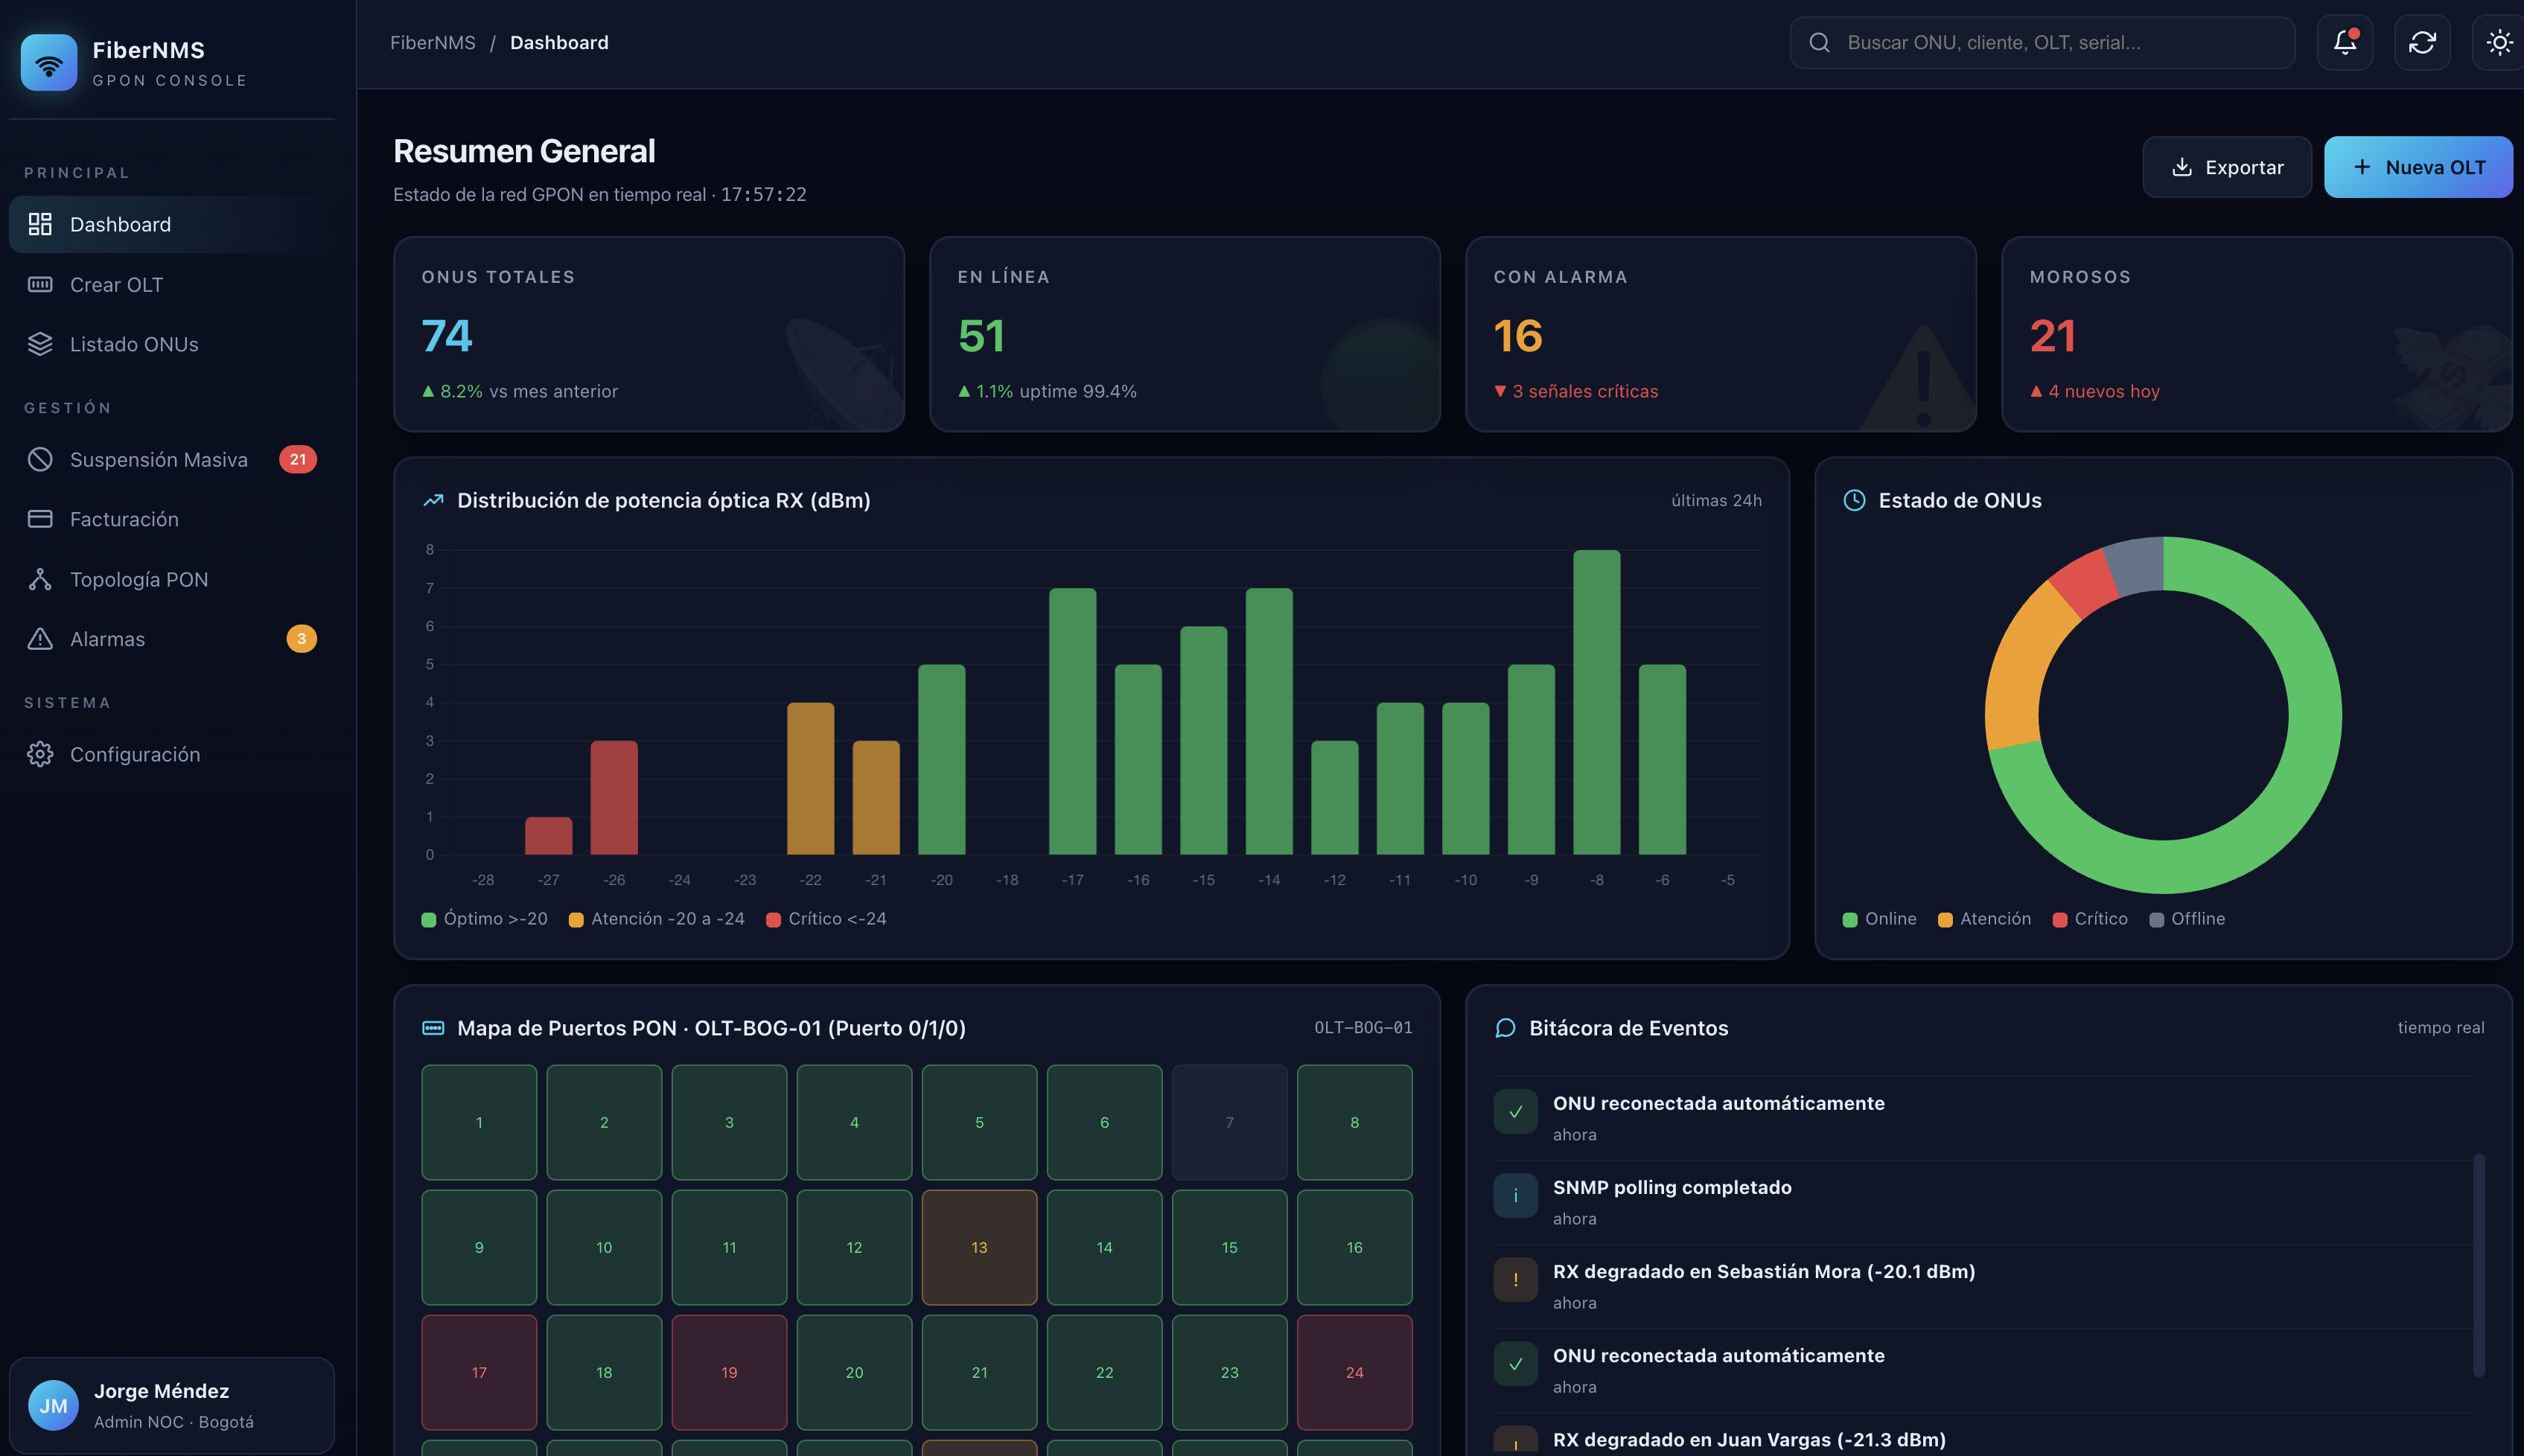The image size is (2524, 1456).
Task: Click the Exportar button
Action: click(x=2227, y=167)
